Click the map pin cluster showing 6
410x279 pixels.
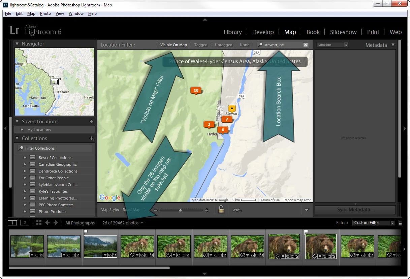tap(223, 130)
